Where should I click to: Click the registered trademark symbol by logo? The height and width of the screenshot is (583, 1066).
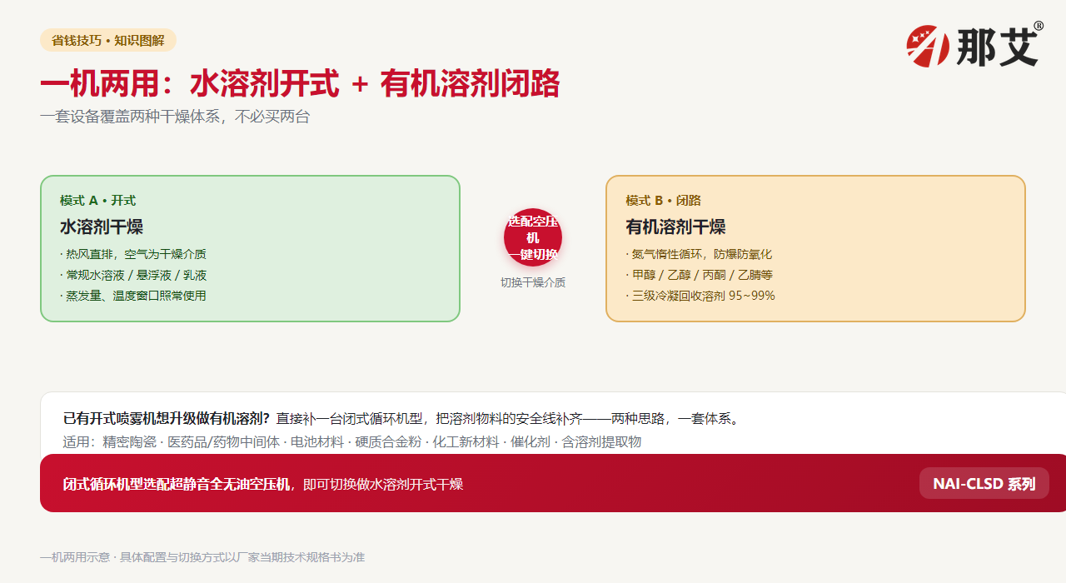pyautogui.click(x=1039, y=26)
